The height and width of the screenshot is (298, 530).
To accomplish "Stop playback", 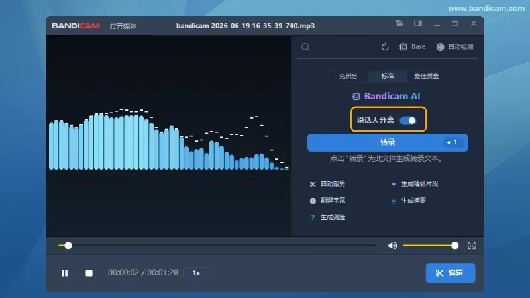I will pos(89,273).
